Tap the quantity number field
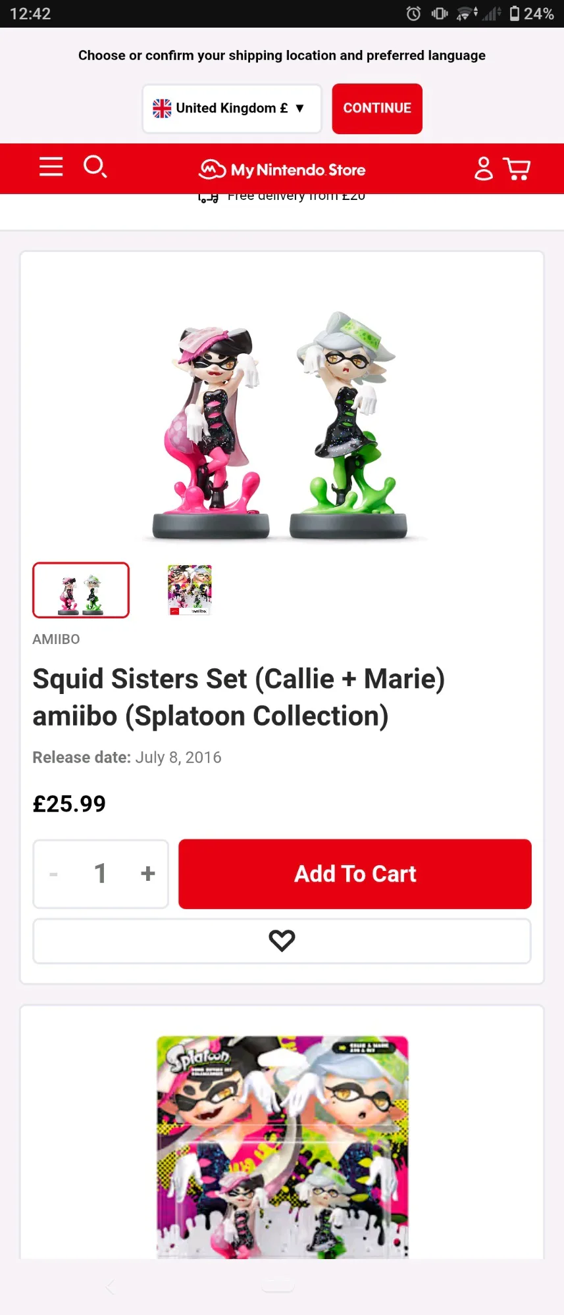The height and width of the screenshot is (1315, 564). tap(100, 874)
